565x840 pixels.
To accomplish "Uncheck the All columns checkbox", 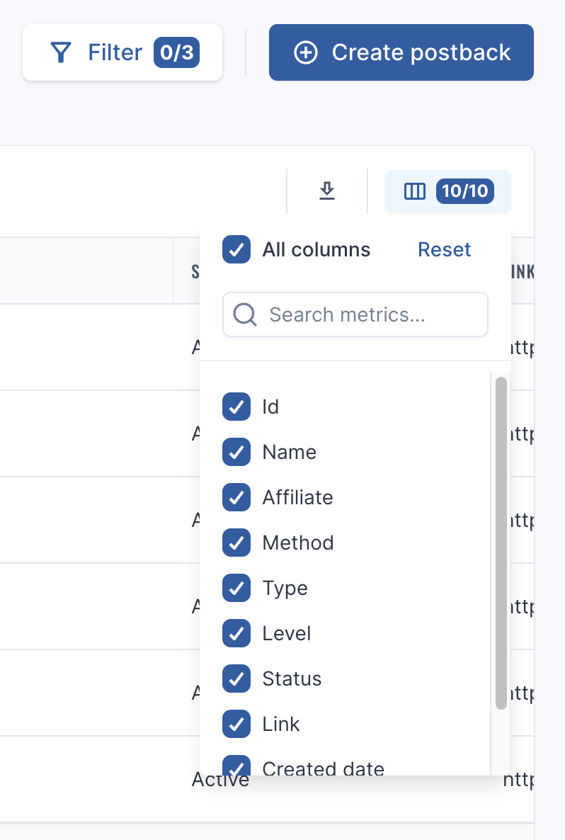I will pos(236,249).
